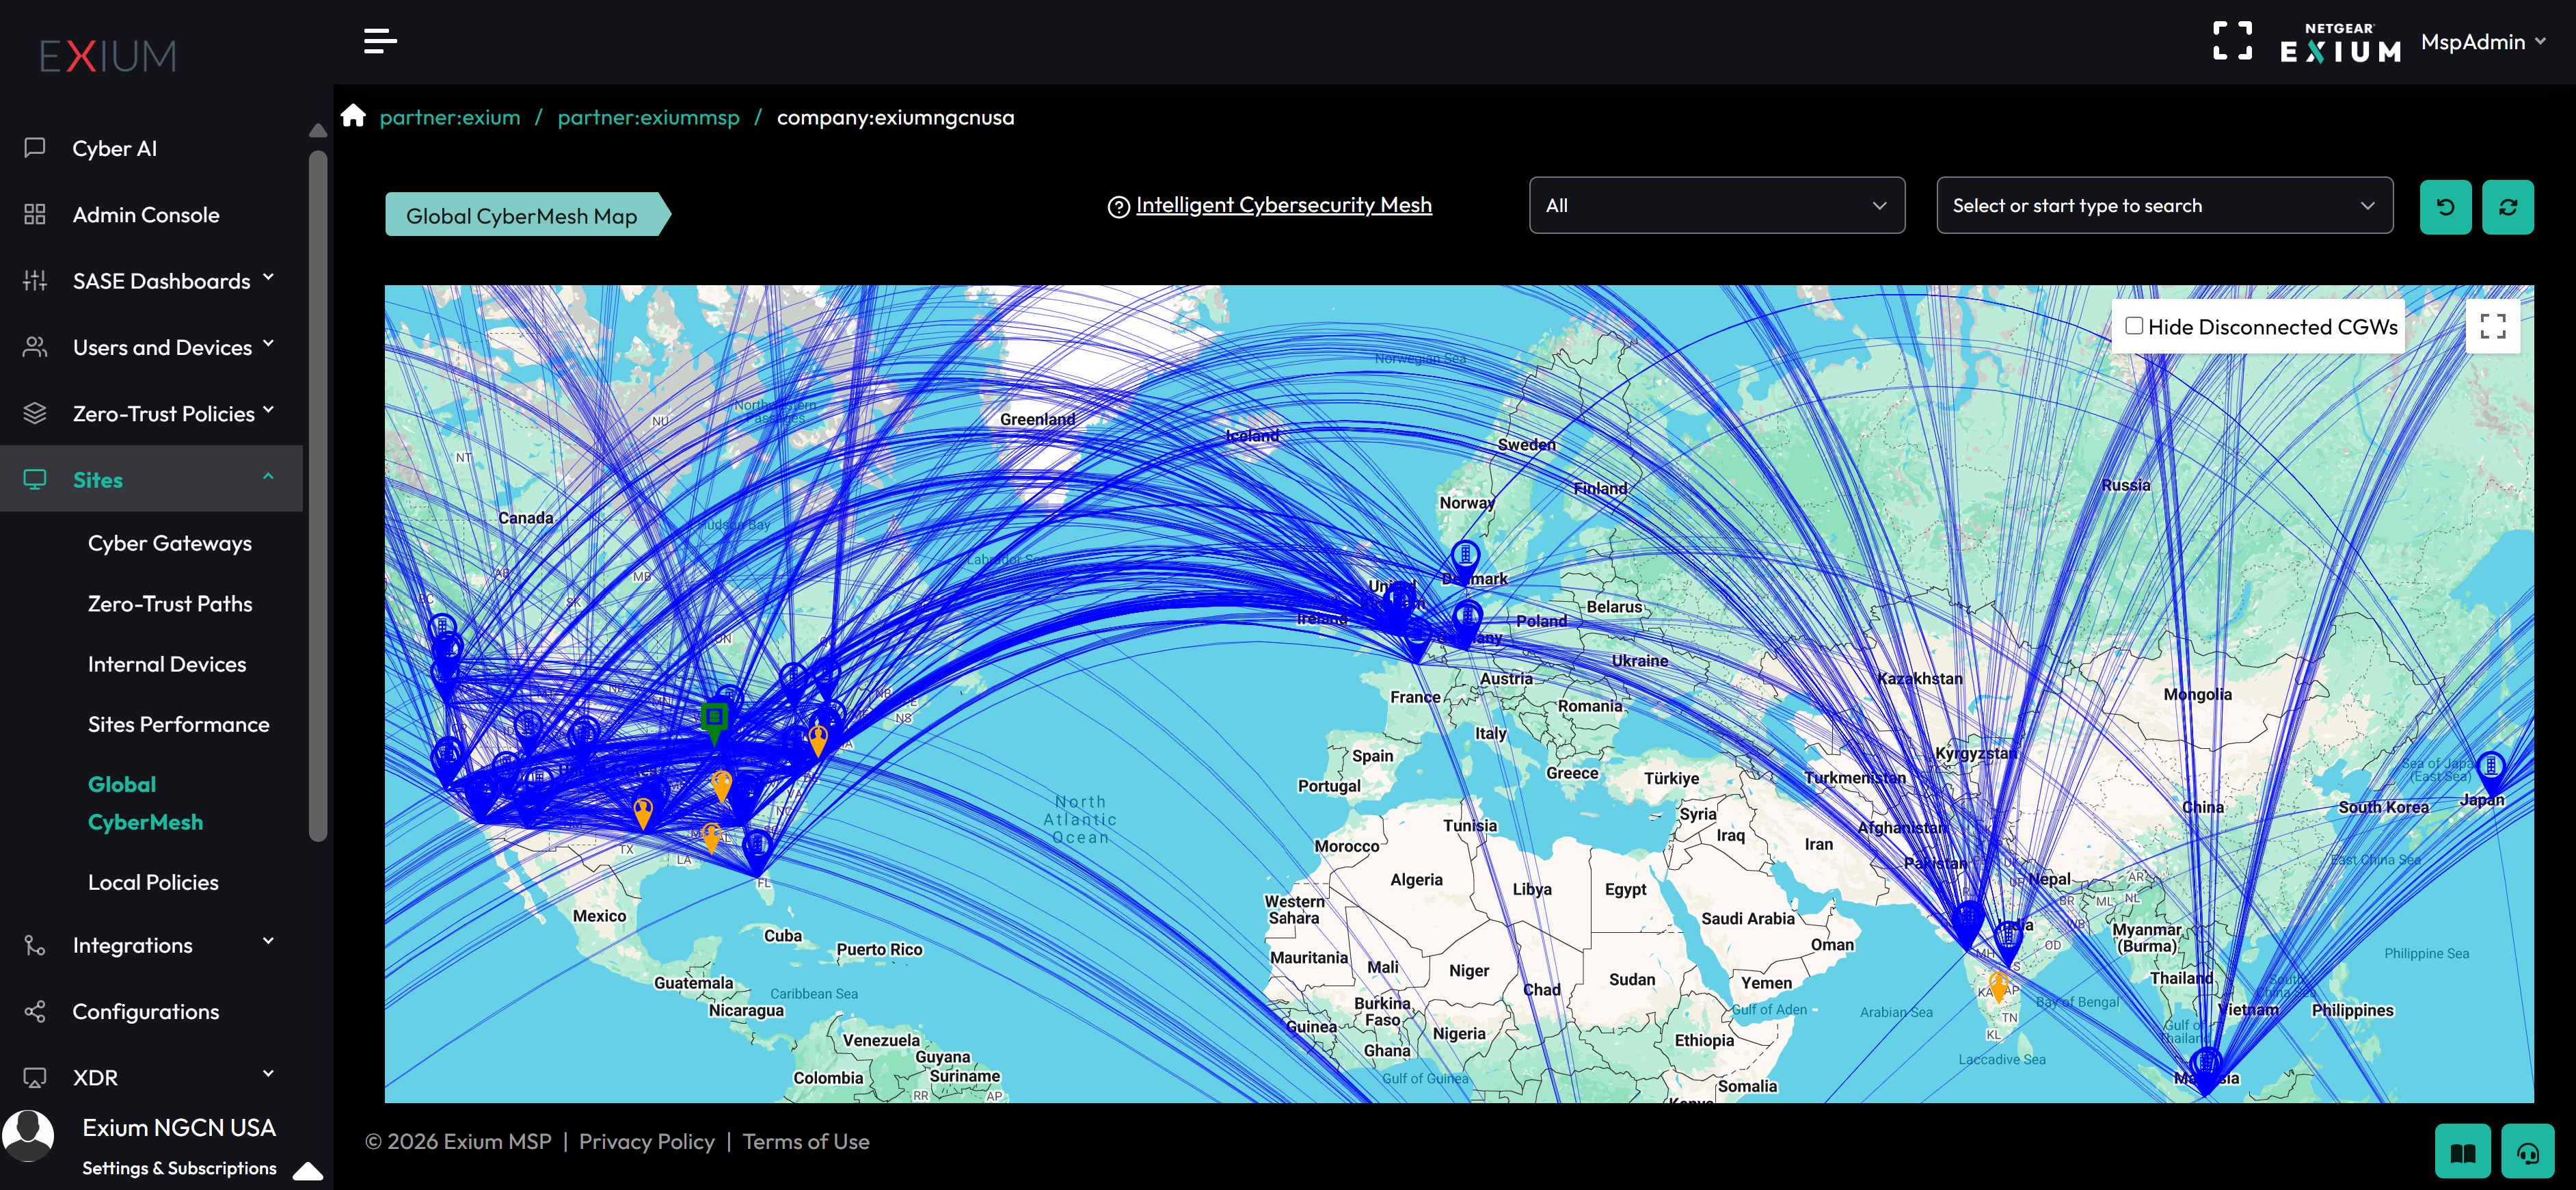Expand Settings & Subscriptions up arrow

point(308,1170)
